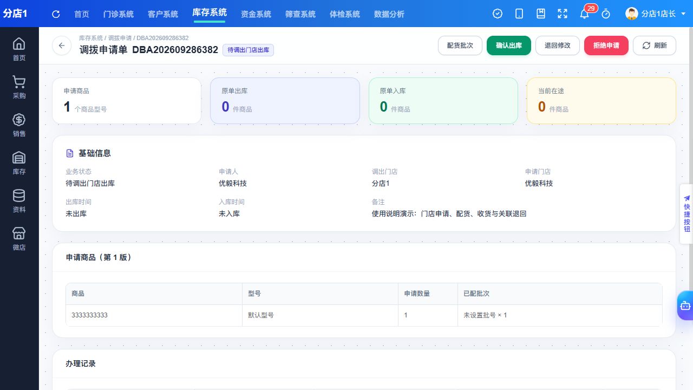Screen dimensions: 693x390
Task: Click the user avatar picture in top bar
Action: tap(631, 14)
